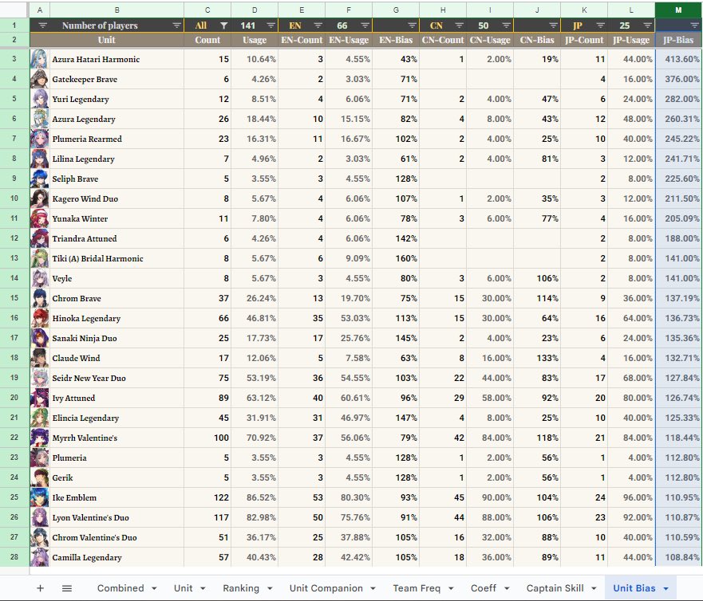Open filter icon beside 141
The width and height of the screenshot is (703, 601).
(x=271, y=26)
